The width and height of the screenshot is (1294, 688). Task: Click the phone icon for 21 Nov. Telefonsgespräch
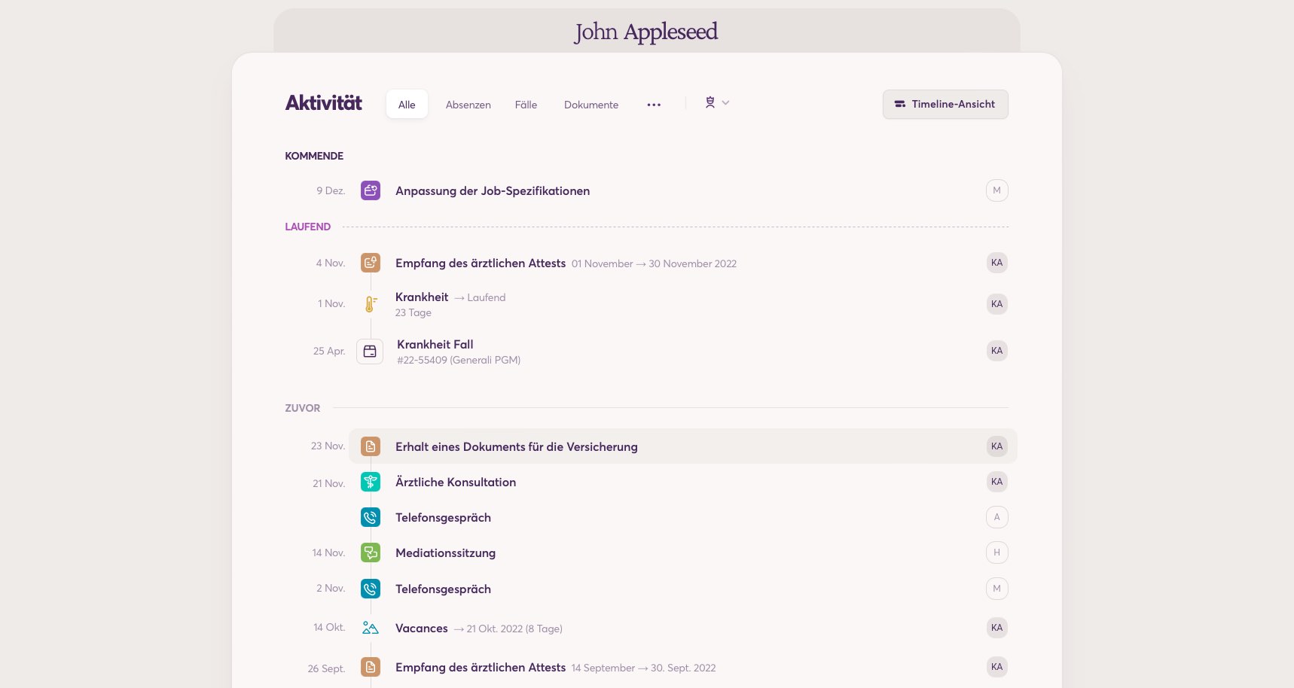coord(370,517)
